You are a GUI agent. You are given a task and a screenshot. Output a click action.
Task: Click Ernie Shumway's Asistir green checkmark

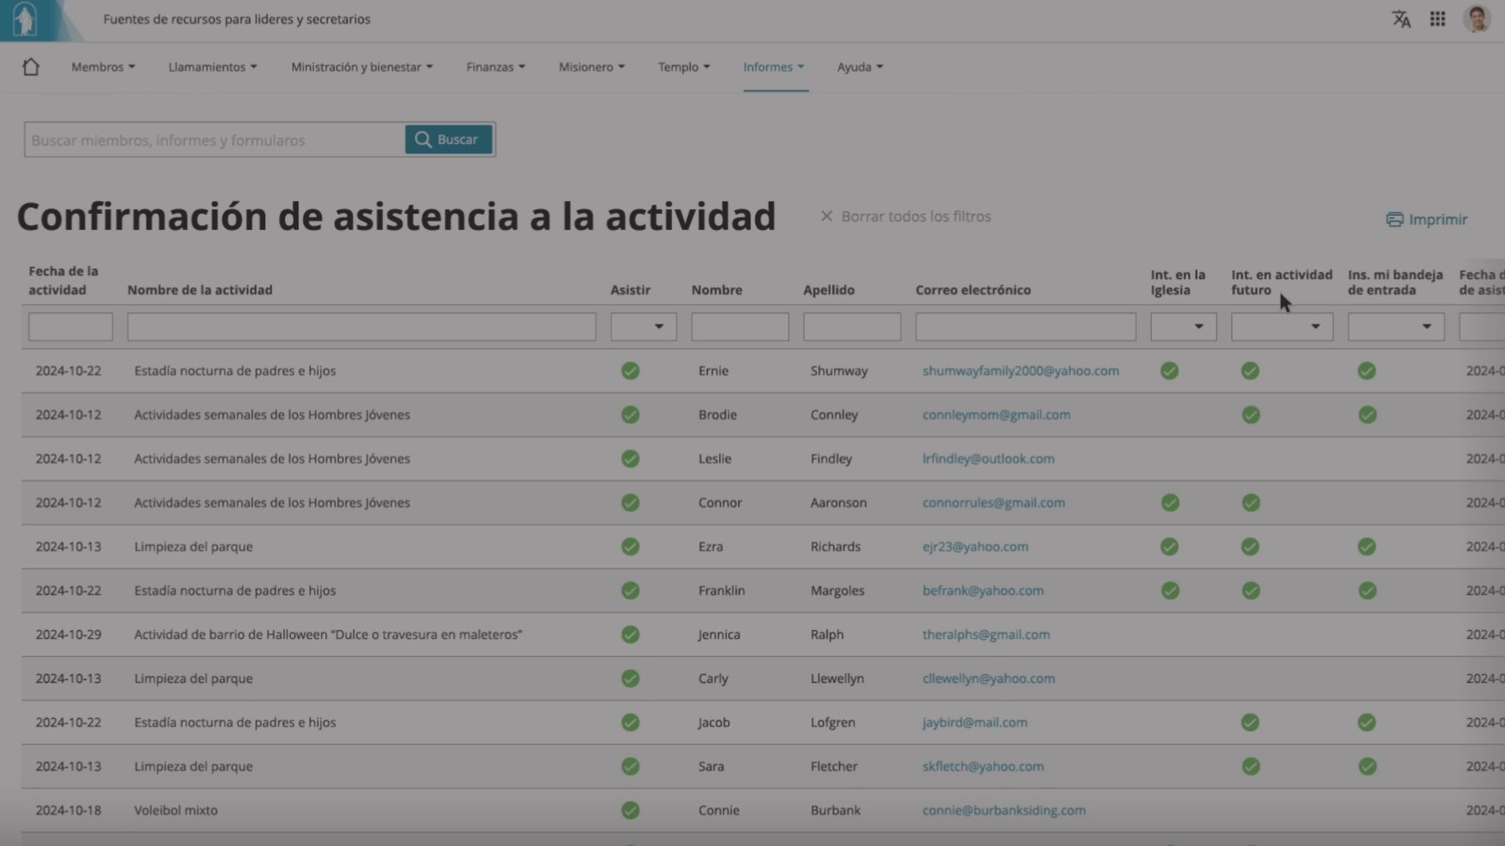[x=630, y=371]
